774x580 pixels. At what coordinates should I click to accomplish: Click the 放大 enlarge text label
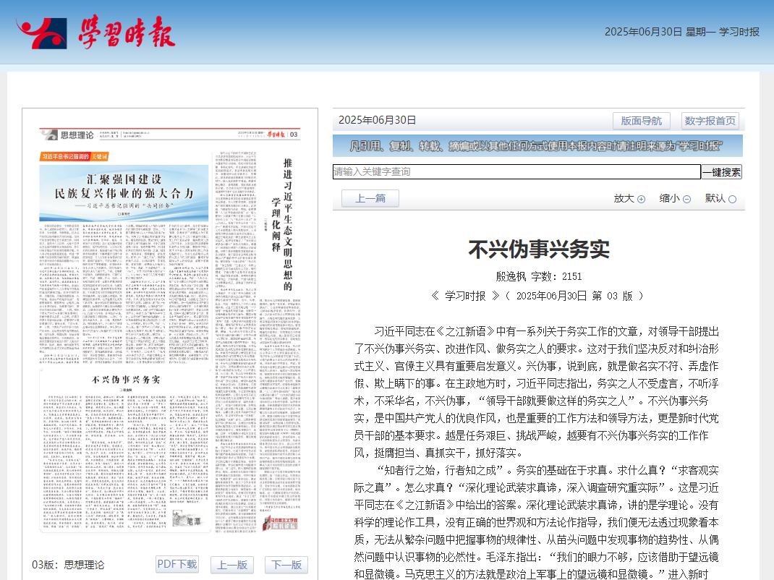pyautogui.click(x=624, y=198)
